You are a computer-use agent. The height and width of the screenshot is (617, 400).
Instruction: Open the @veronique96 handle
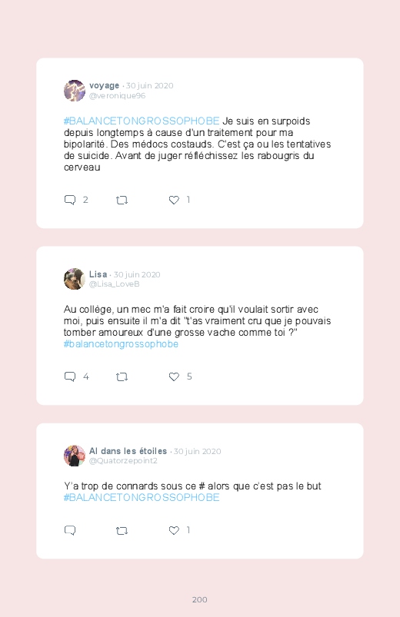click(117, 95)
